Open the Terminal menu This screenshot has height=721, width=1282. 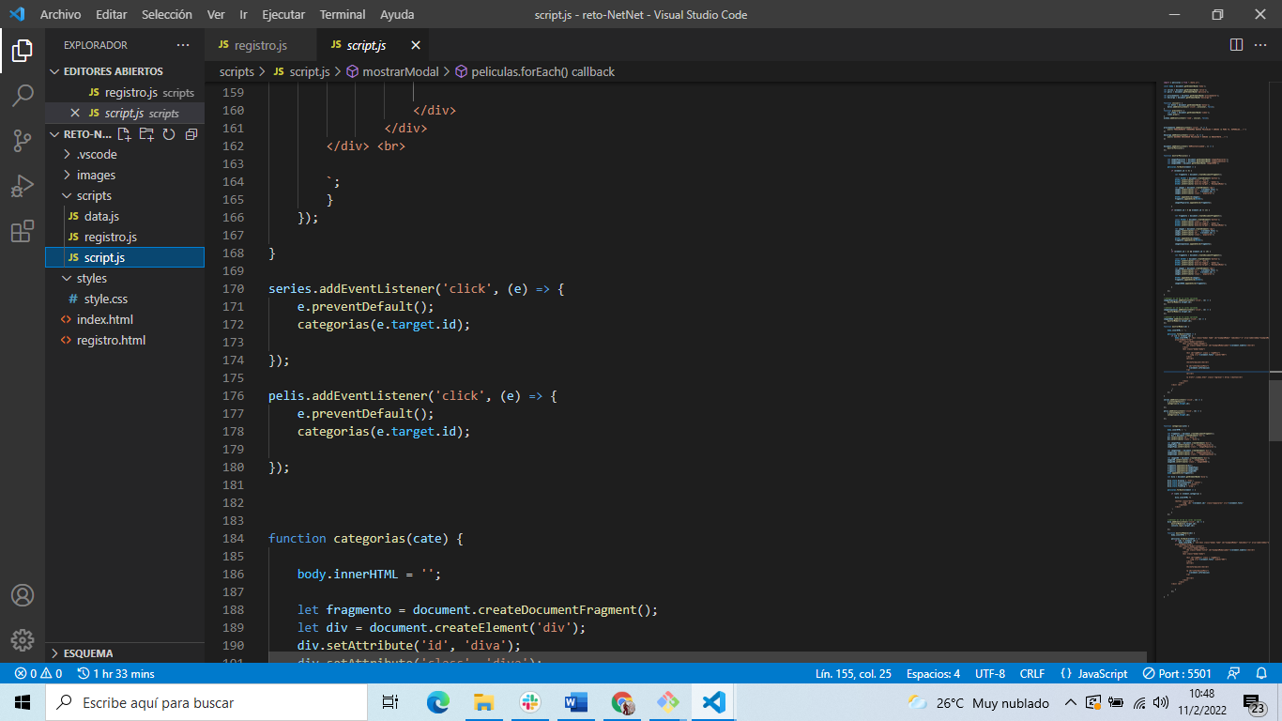[343, 15]
